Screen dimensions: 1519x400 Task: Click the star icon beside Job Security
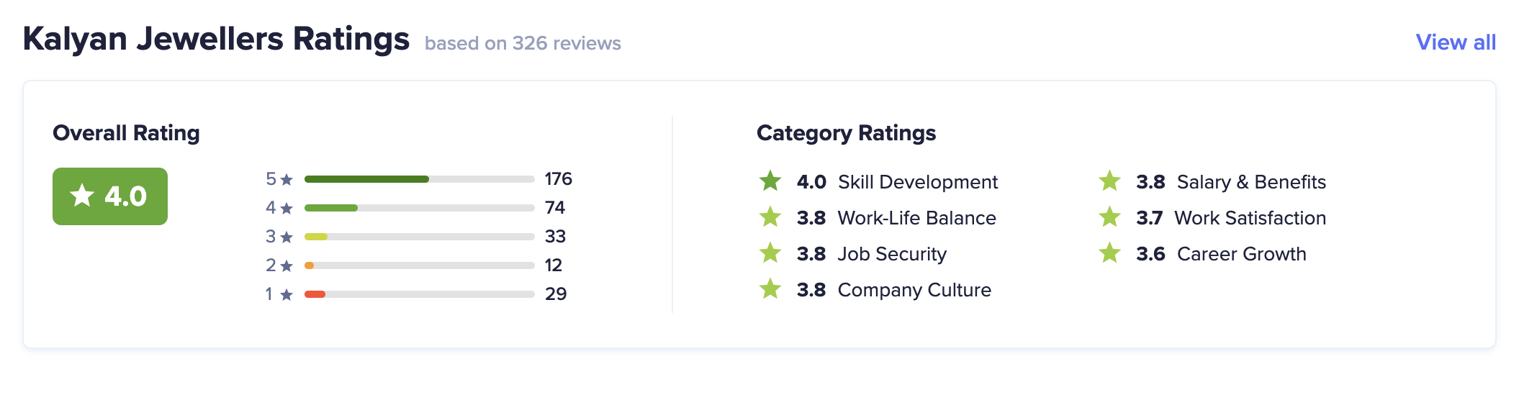pyautogui.click(x=770, y=253)
